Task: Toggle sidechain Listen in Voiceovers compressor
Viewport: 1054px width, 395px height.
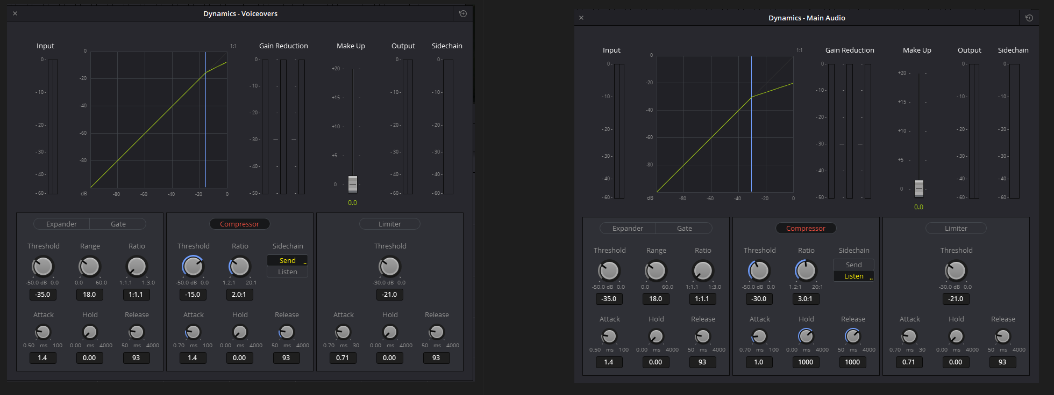Action: click(288, 272)
